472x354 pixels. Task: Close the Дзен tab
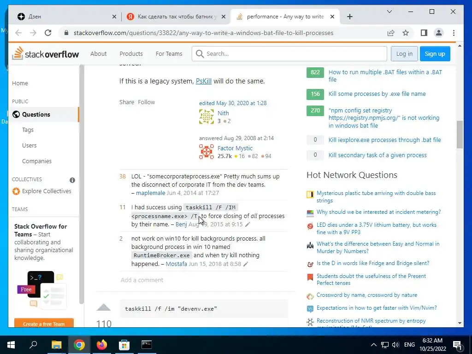tap(114, 17)
